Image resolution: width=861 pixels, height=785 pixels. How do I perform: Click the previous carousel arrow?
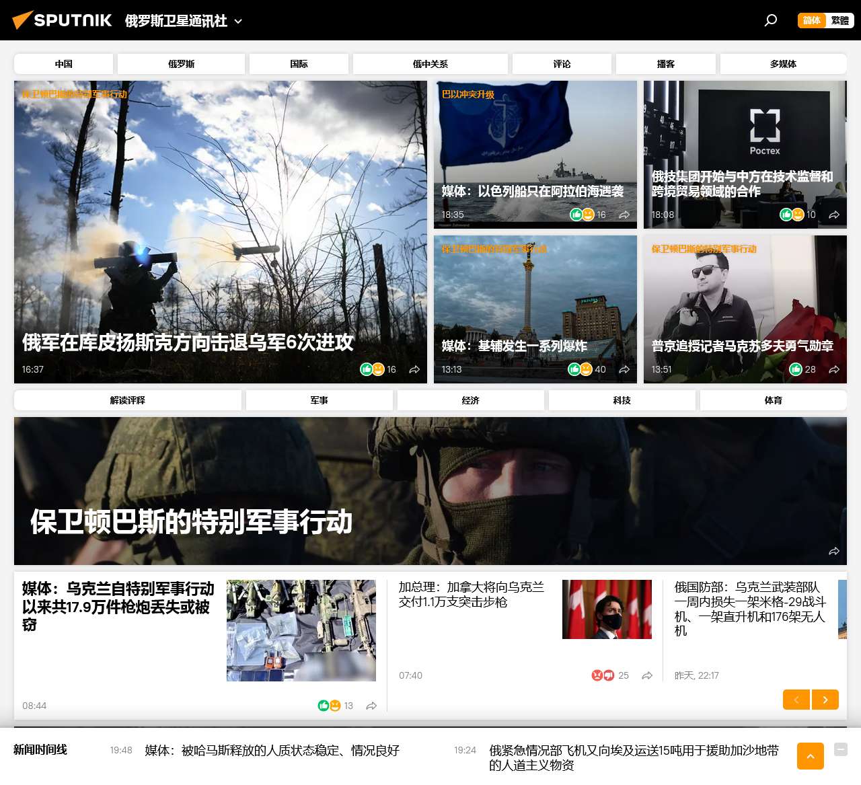coord(796,700)
